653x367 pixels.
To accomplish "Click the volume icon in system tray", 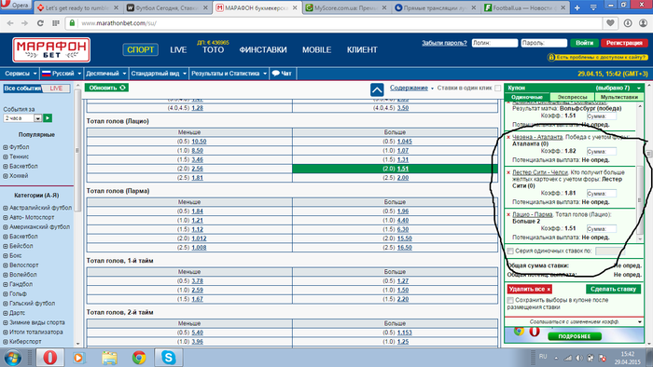I will tap(579, 358).
